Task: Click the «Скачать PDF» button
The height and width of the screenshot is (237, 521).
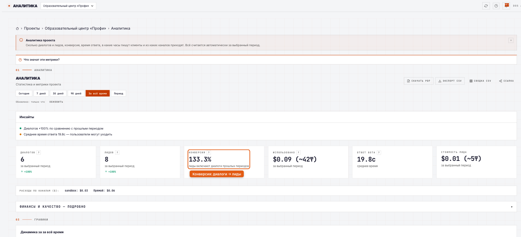Action: [419, 81]
